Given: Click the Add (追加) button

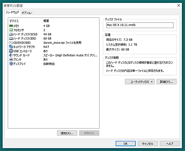Looking at the screenshot, I should pos(67,133).
